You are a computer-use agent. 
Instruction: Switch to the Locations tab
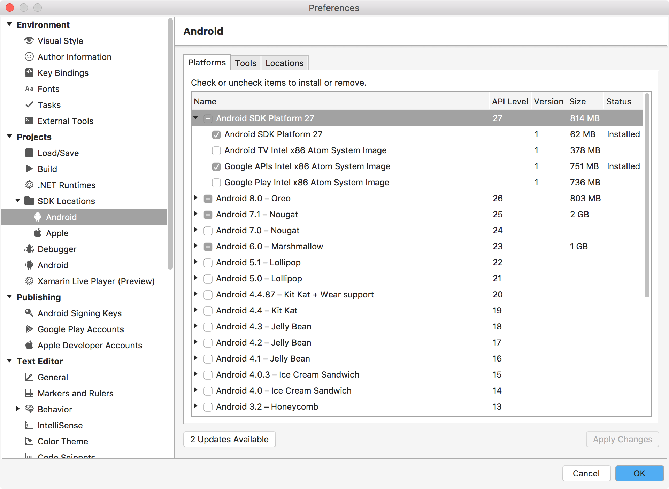285,63
